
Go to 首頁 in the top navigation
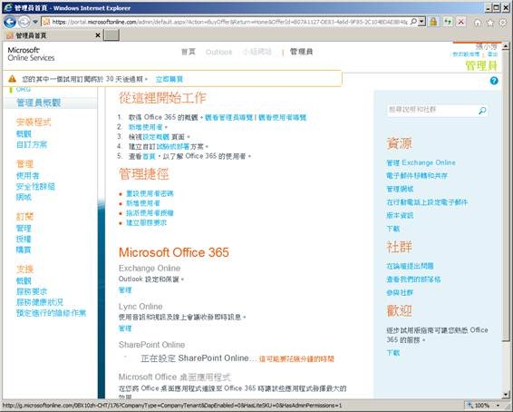189,52
